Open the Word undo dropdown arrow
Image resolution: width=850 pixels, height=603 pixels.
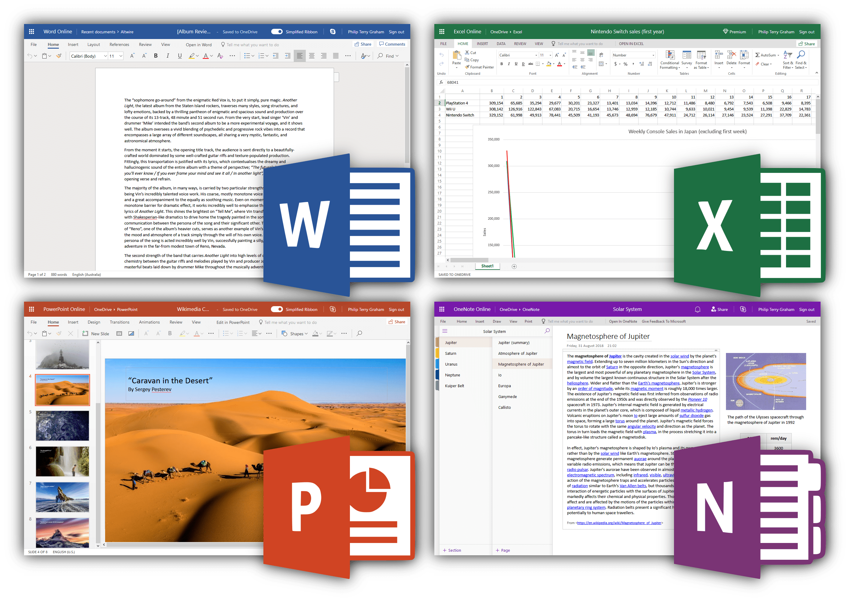(x=35, y=56)
